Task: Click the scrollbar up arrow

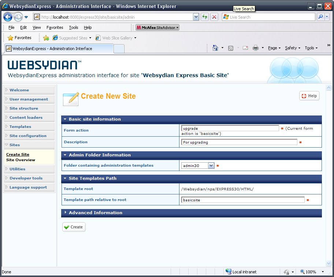Action: [x=329, y=87]
